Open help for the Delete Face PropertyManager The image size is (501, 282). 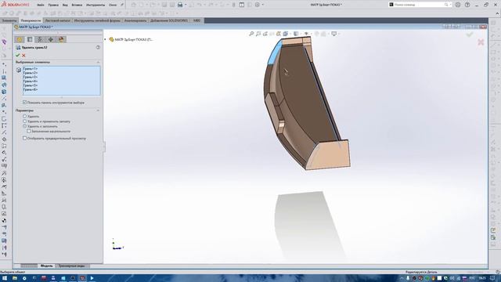(98, 47)
